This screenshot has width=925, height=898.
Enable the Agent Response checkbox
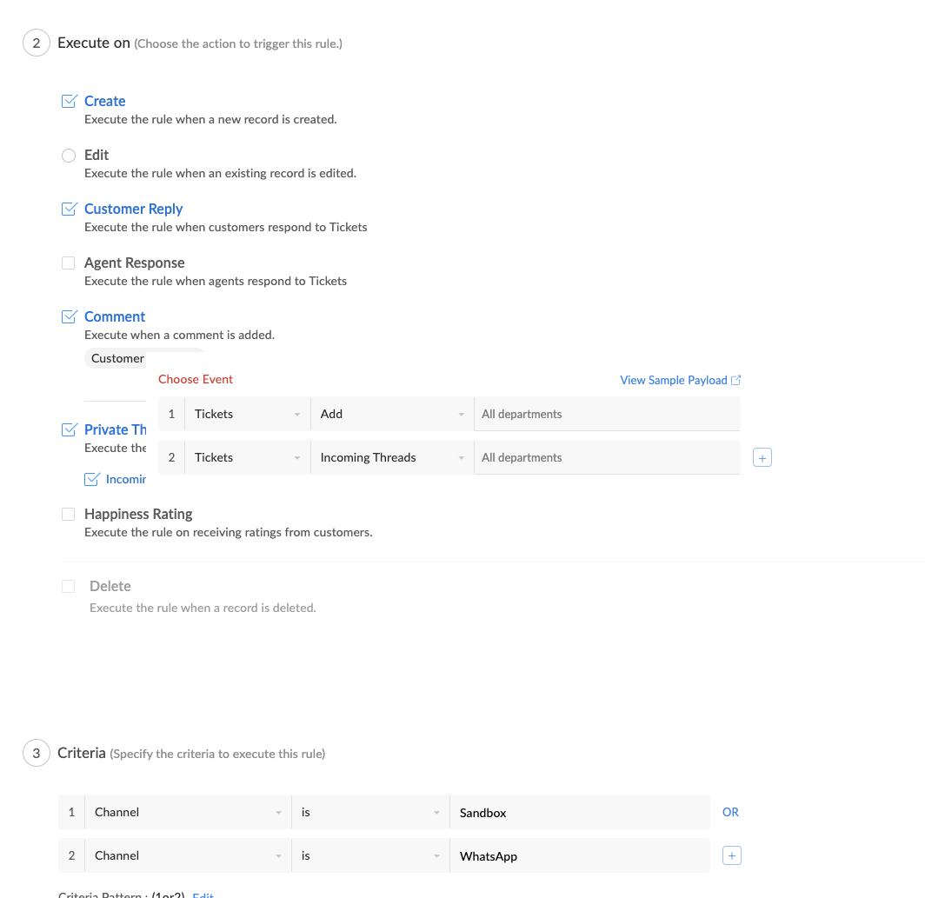69,263
